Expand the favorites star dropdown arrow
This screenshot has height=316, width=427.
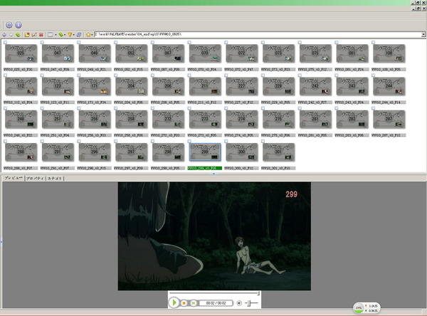[92, 35]
